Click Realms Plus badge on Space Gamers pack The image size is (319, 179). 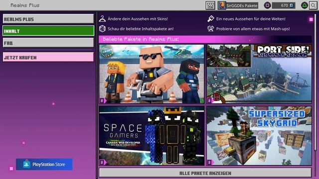tap(103, 162)
